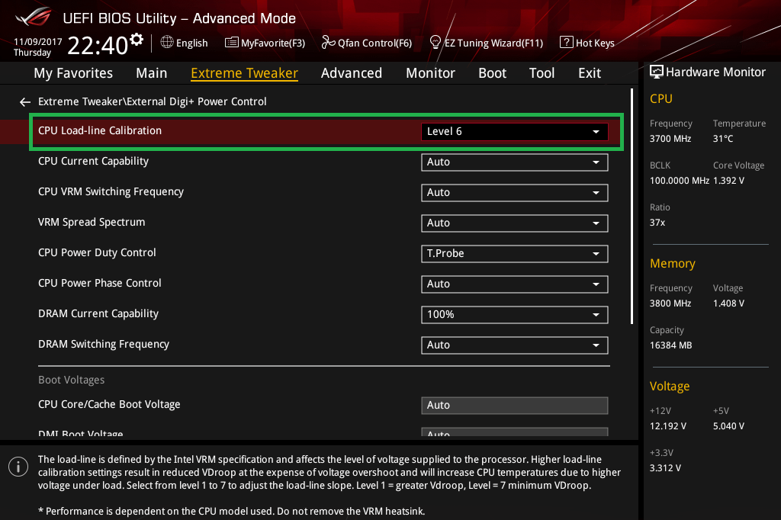
Task: Click the info icon beside the help text
Action: click(x=18, y=467)
